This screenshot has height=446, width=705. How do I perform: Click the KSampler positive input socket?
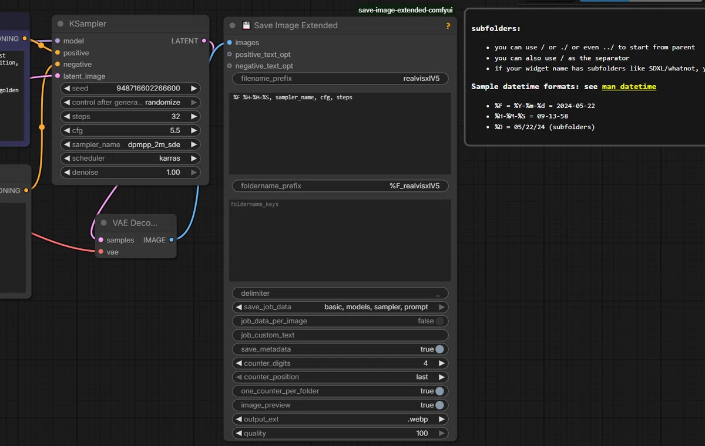(x=58, y=53)
